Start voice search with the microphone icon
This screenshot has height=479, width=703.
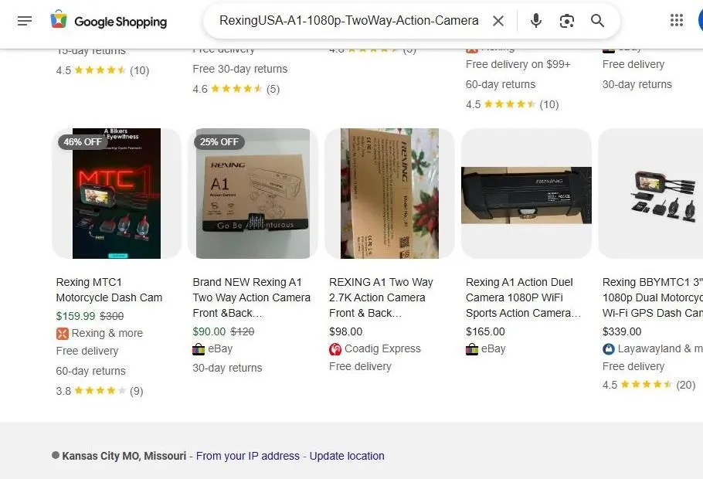pos(535,21)
